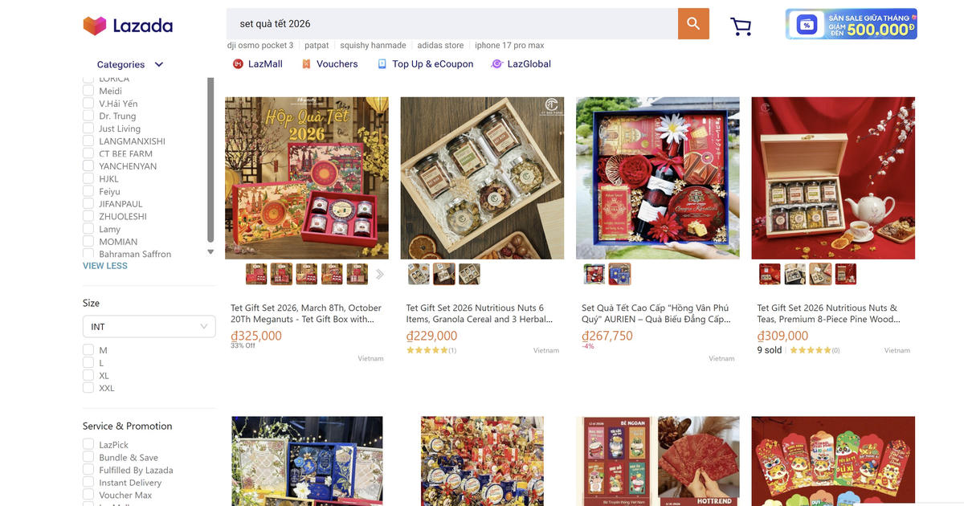Click the Top Up & eCoupon phone icon
The height and width of the screenshot is (506, 964).
coord(382,64)
